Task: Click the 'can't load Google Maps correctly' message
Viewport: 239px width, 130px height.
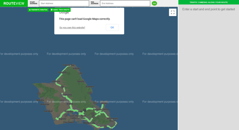Action: click(85, 19)
